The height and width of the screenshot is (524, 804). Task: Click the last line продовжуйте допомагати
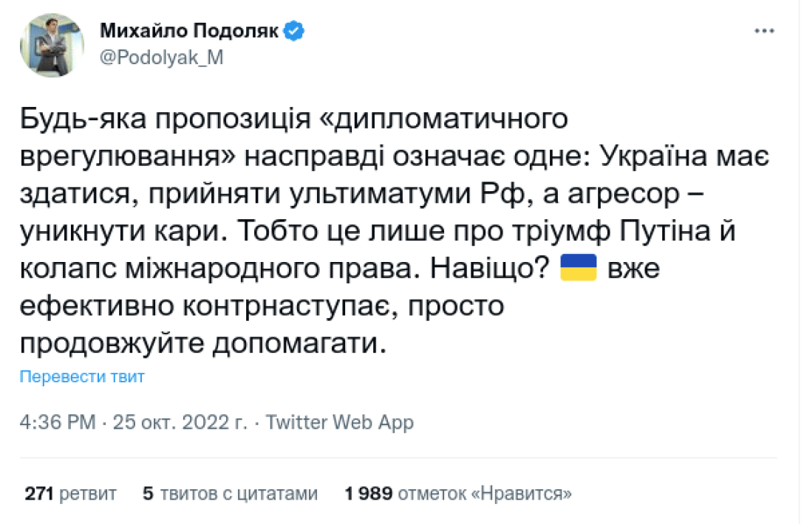[x=203, y=345]
